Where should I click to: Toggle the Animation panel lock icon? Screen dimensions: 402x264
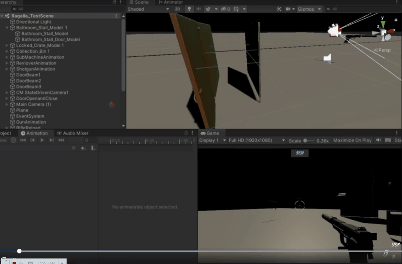[186, 133]
